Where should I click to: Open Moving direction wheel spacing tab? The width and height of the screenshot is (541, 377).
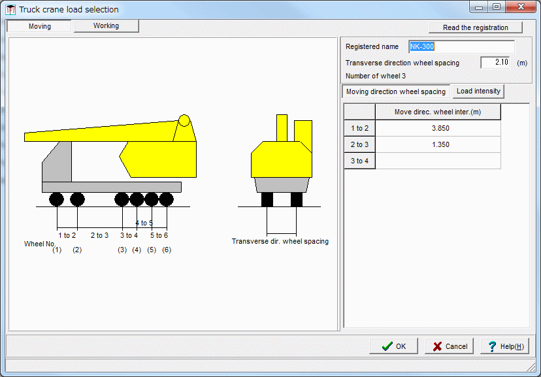(396, 91)
